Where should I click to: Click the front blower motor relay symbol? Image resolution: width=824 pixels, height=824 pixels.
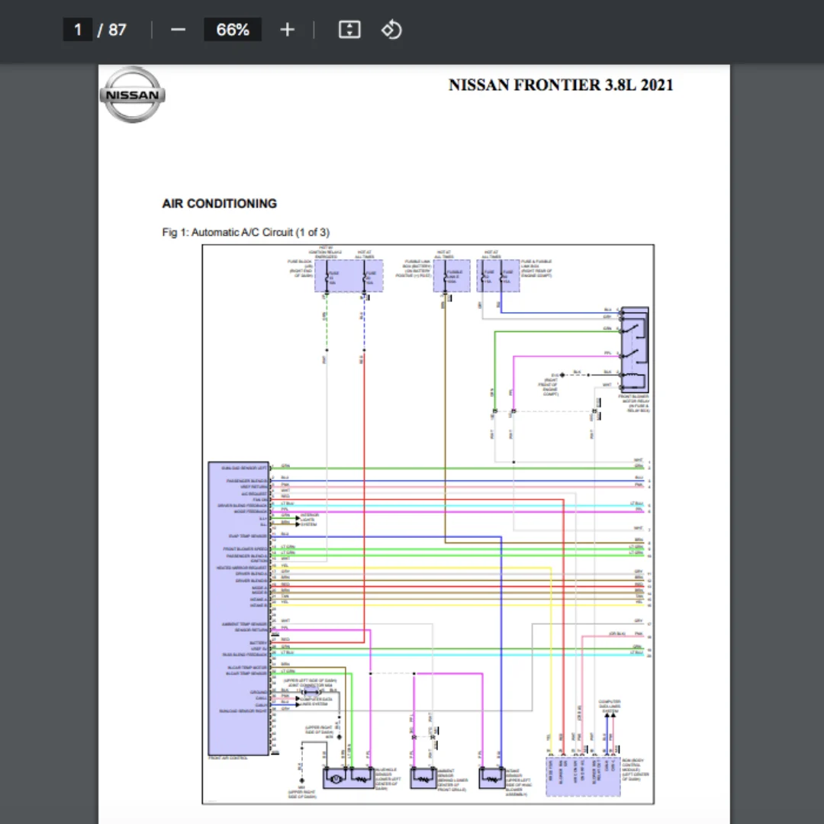[635, 349]
